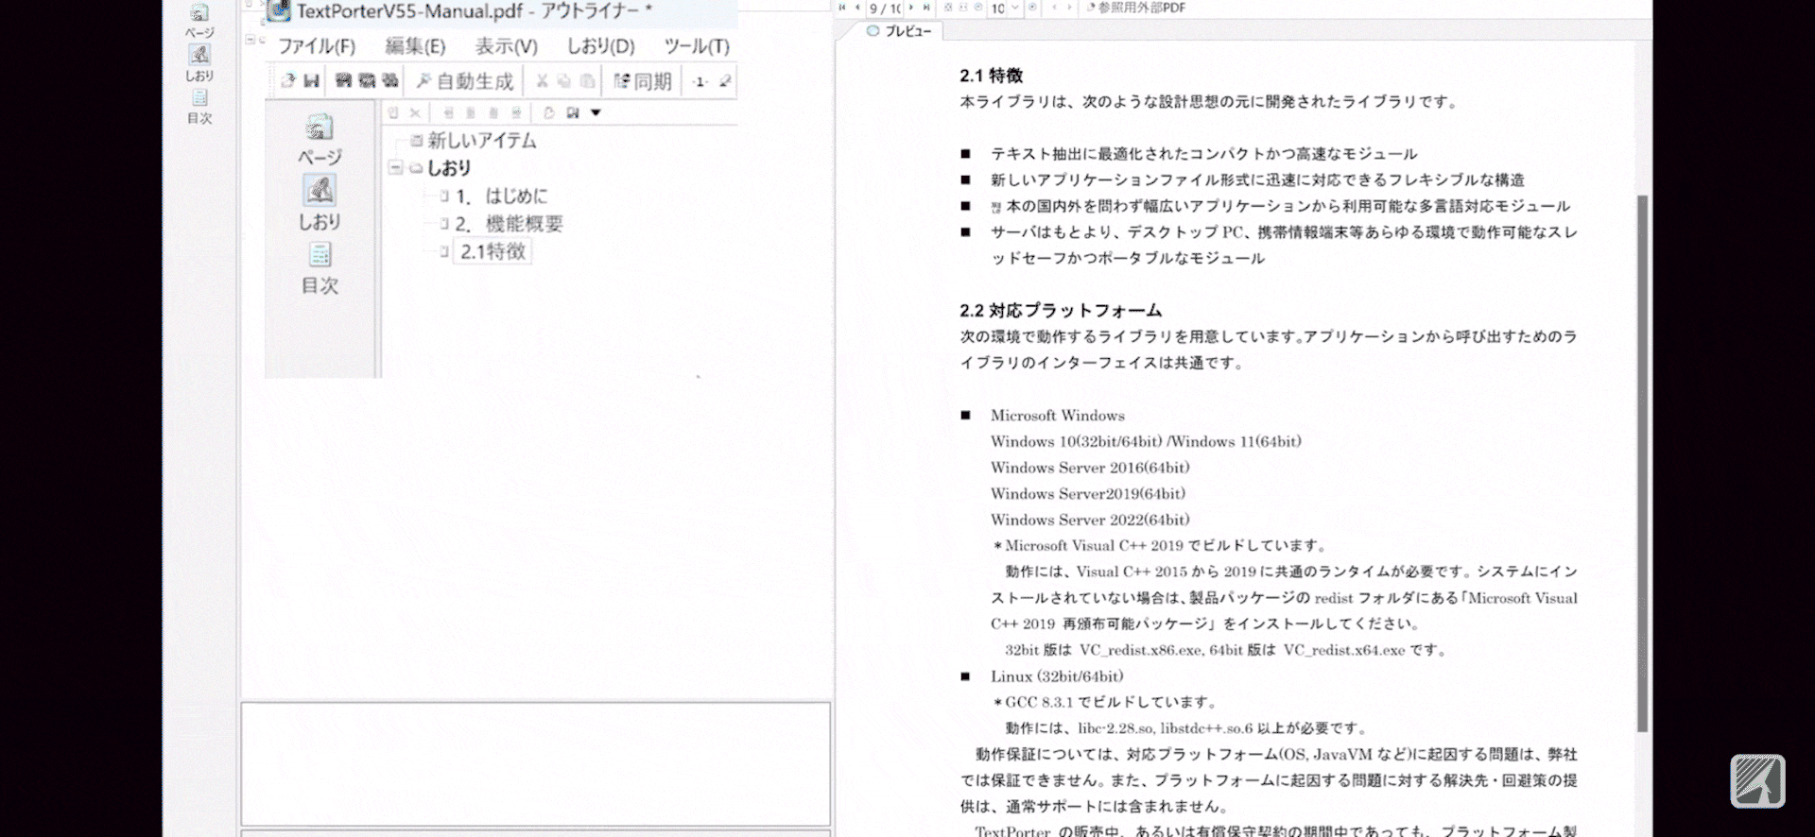Click the 自動生成 auto-generate button
Screen dimensions: 1815x837
465,81
